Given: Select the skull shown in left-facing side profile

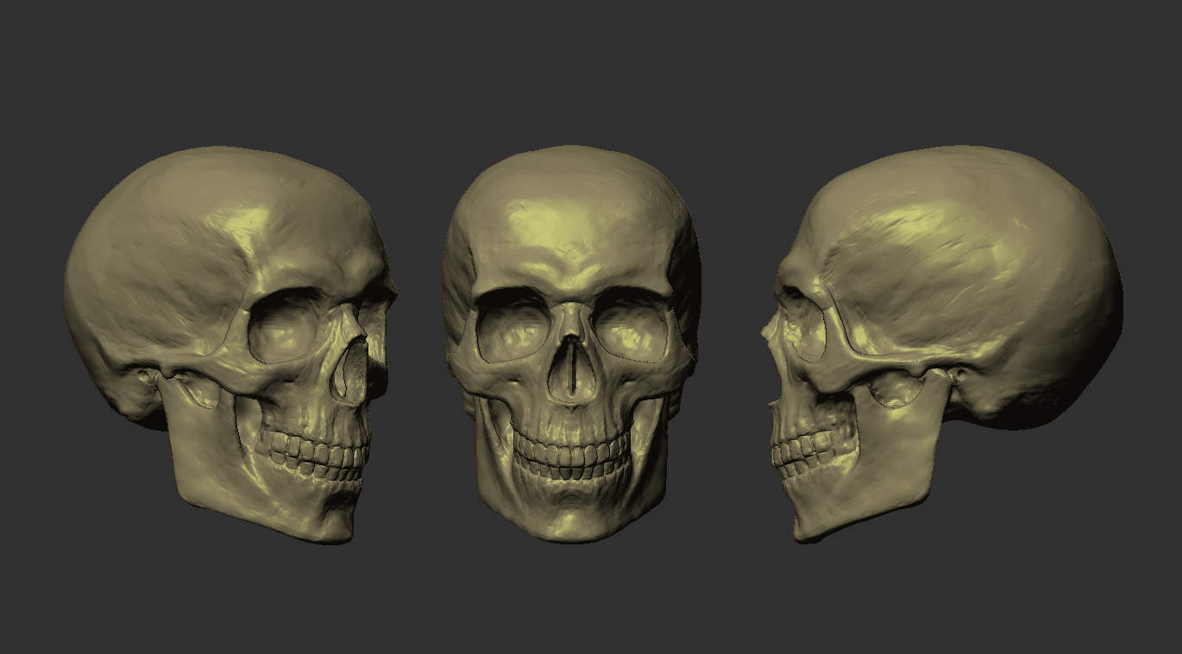Looking at the screenshot, I should [x=942, y=343].
